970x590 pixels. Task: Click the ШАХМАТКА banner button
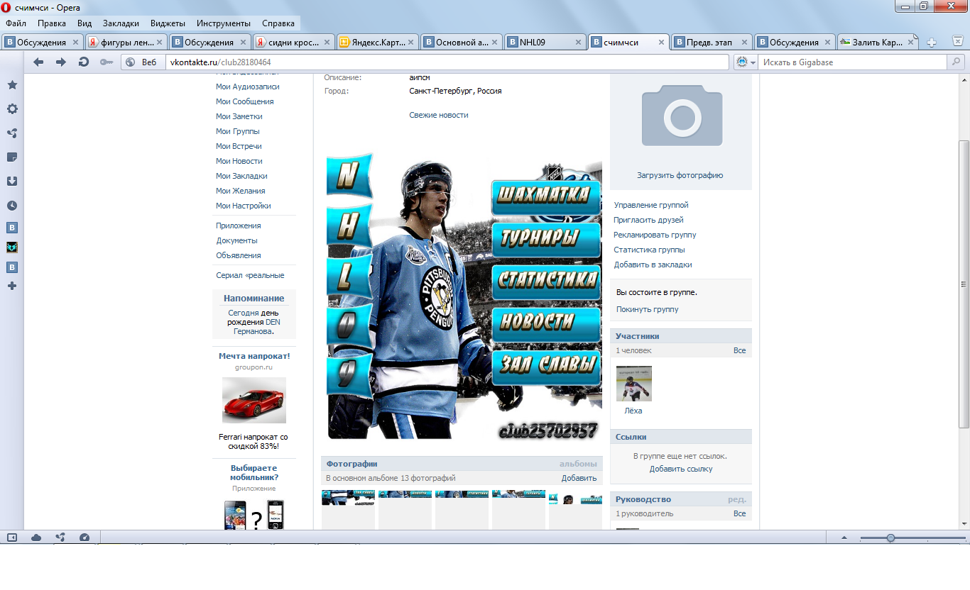point(545,196)
